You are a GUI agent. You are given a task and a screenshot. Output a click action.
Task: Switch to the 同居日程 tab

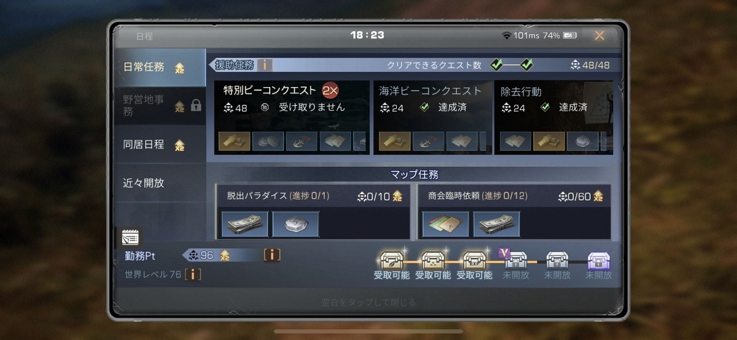(x=160, y=145)
